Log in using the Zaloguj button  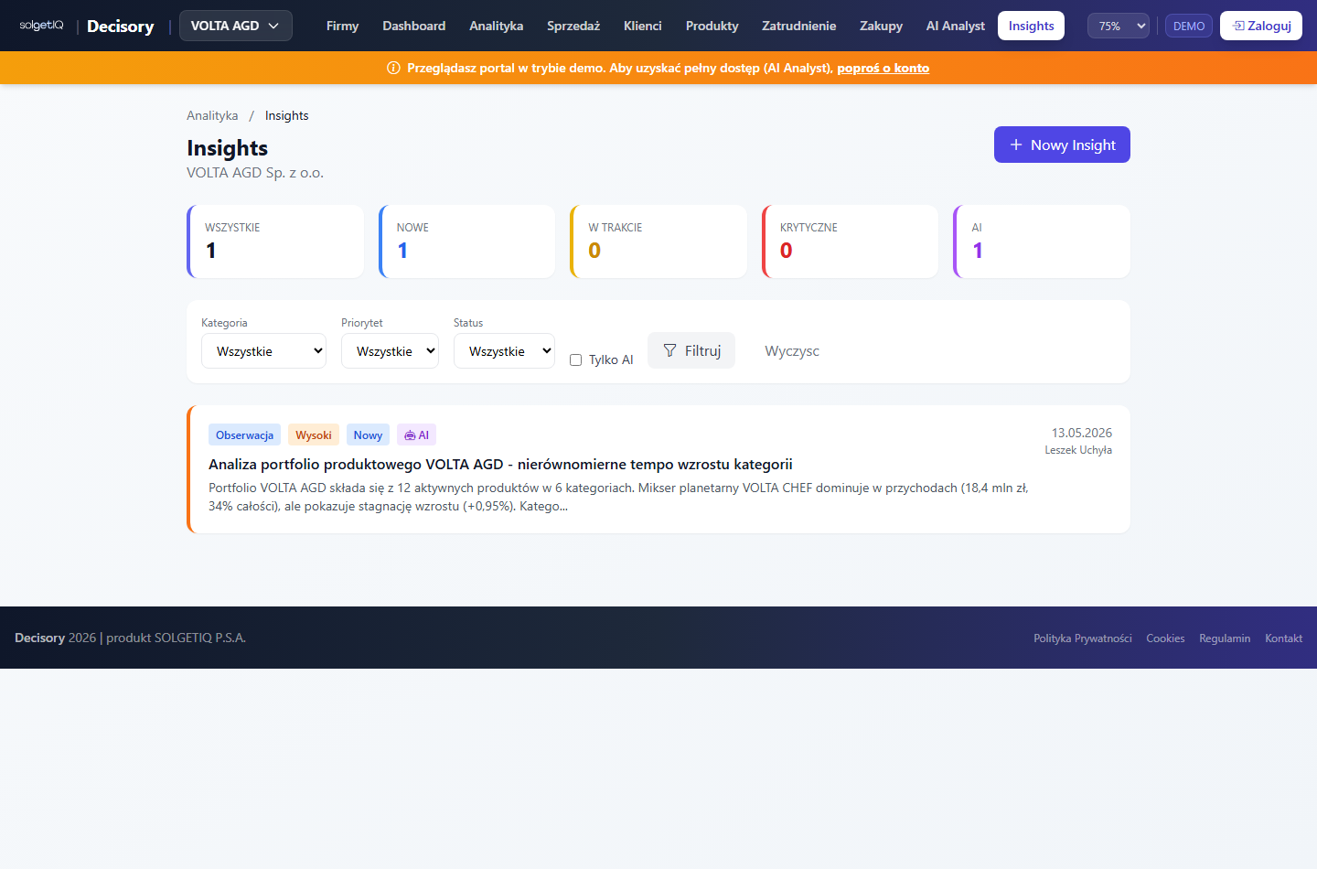1261,26
